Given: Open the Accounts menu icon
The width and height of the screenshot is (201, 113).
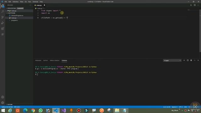Looking at the screenshot, I should pyautogui.click(x=3, y=97).
